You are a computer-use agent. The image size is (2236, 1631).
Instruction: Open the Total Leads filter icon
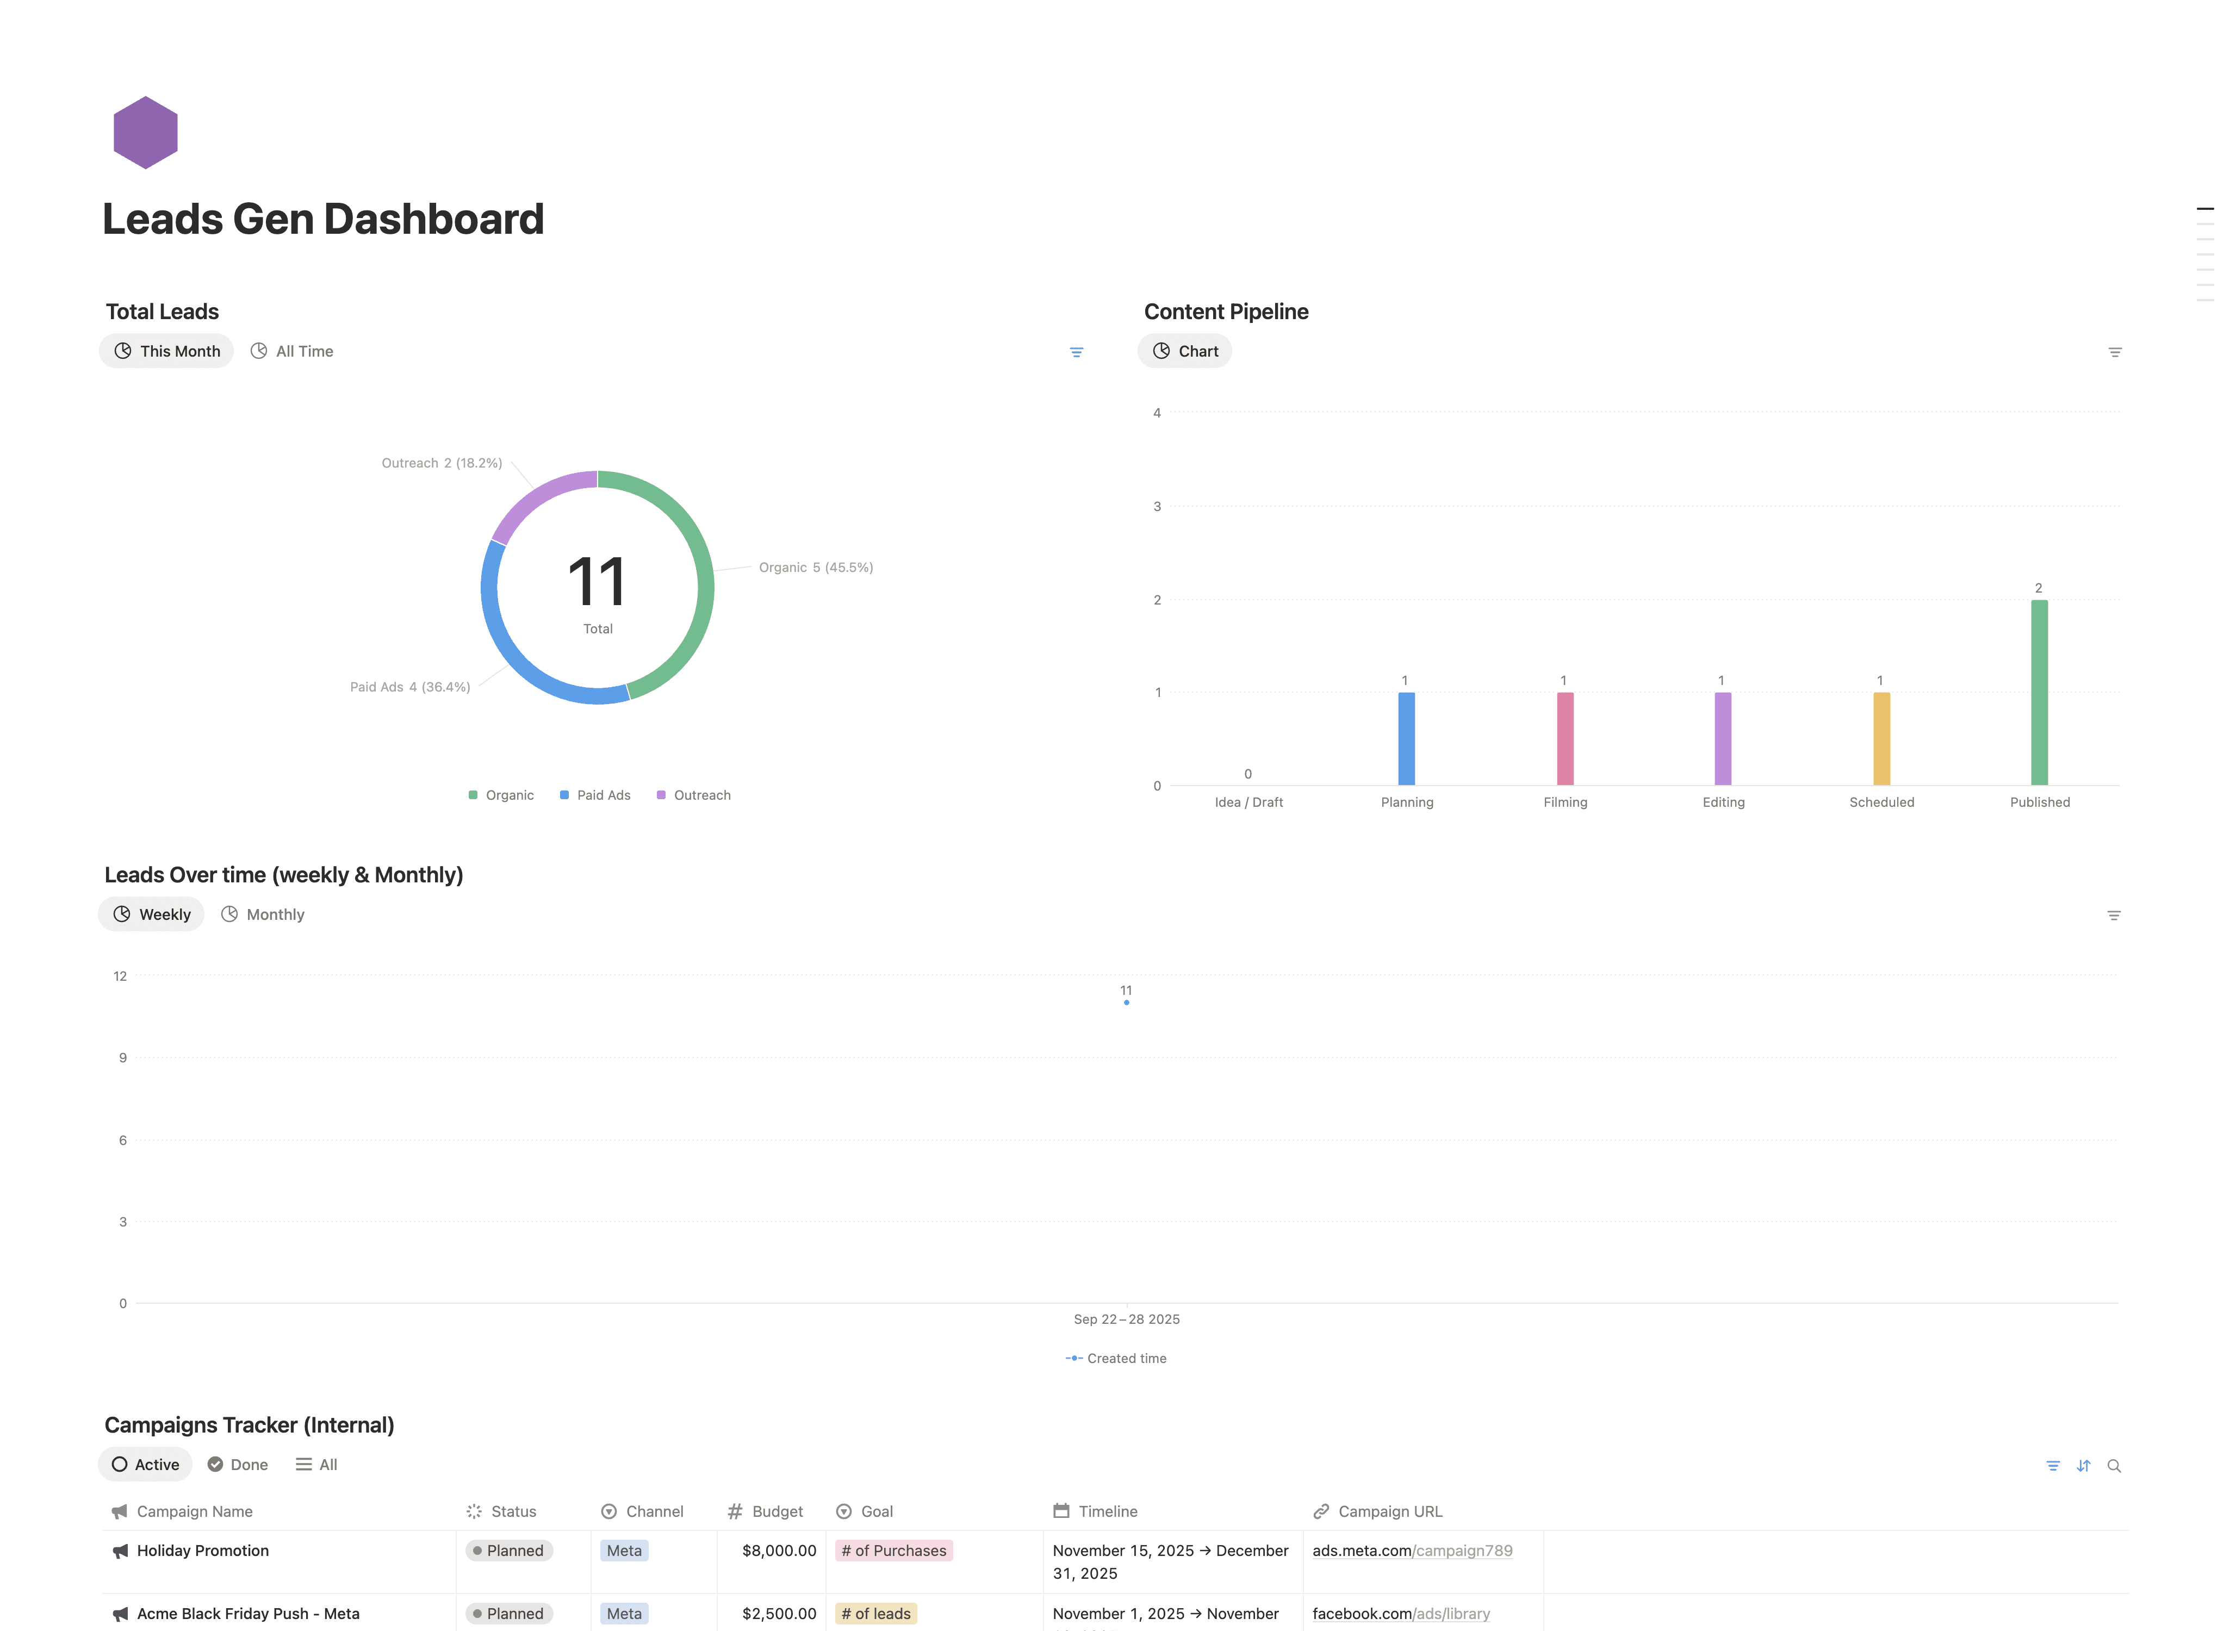(x=1076, y=352)
